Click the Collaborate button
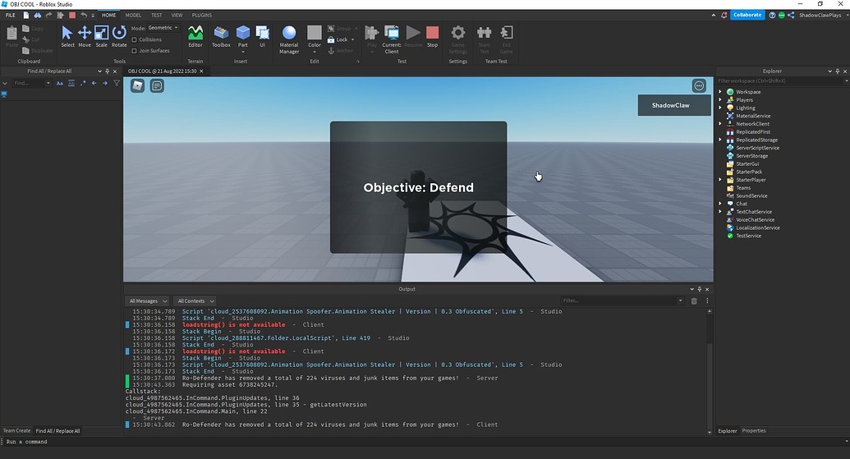 747,15
